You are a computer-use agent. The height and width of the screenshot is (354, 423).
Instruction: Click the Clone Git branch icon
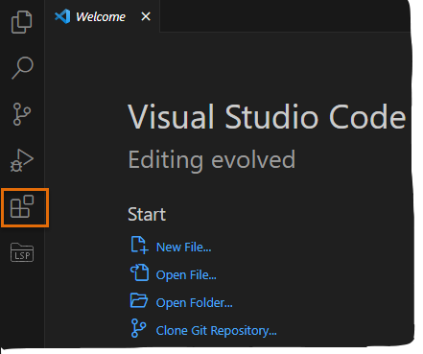[138, 328]
